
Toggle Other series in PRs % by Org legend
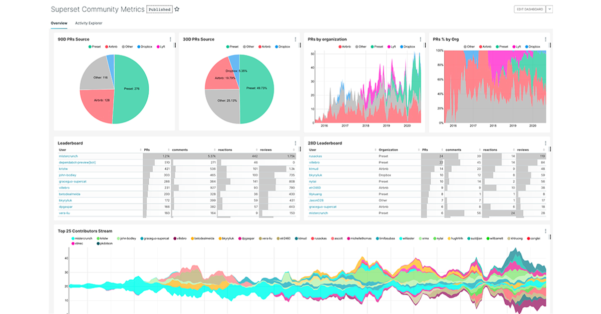tap(470, 46)
